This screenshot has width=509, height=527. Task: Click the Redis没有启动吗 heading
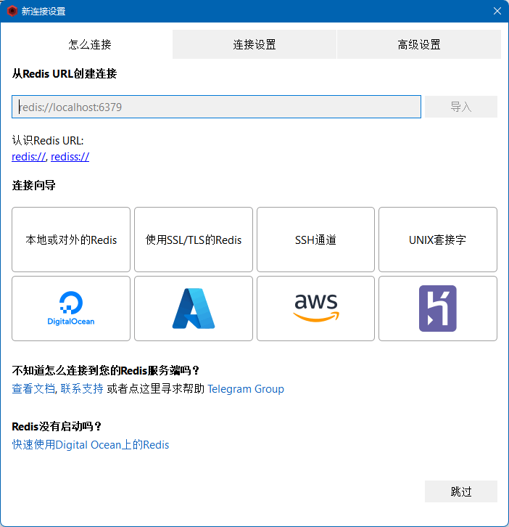57,427
